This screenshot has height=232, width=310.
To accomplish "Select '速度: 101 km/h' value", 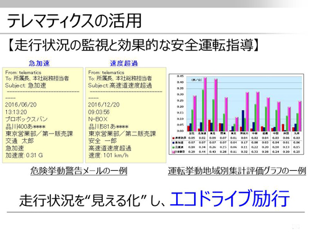I will coord(108,155).
